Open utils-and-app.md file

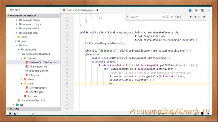(39, 71)
